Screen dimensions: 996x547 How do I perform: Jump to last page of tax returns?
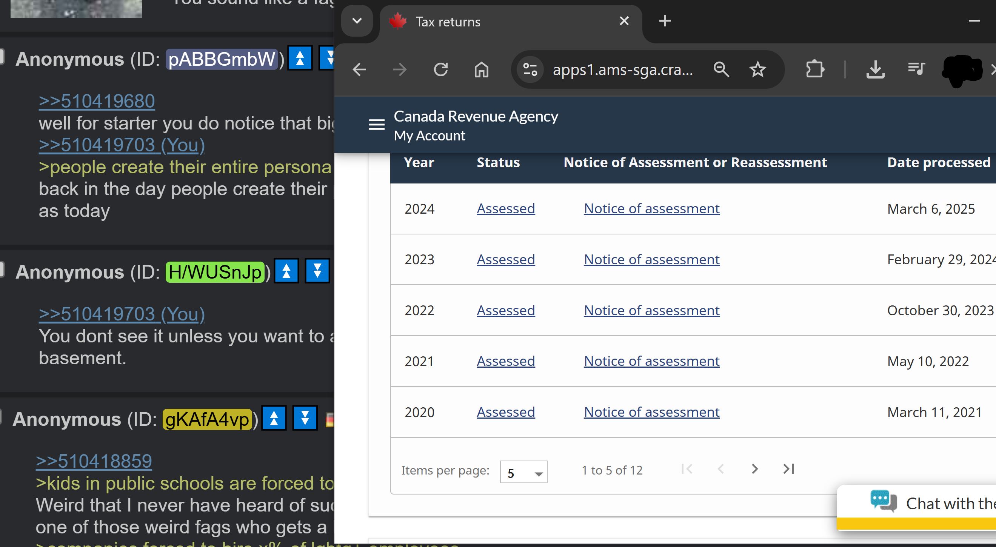(788, 469)
